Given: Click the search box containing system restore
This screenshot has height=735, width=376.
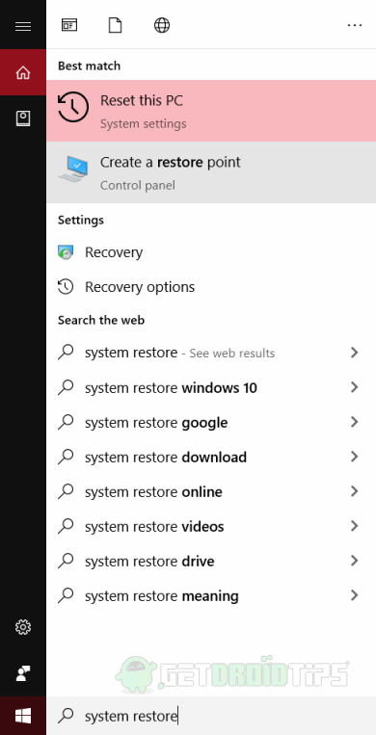Looking at the screenshot, I should pos(211,716).
